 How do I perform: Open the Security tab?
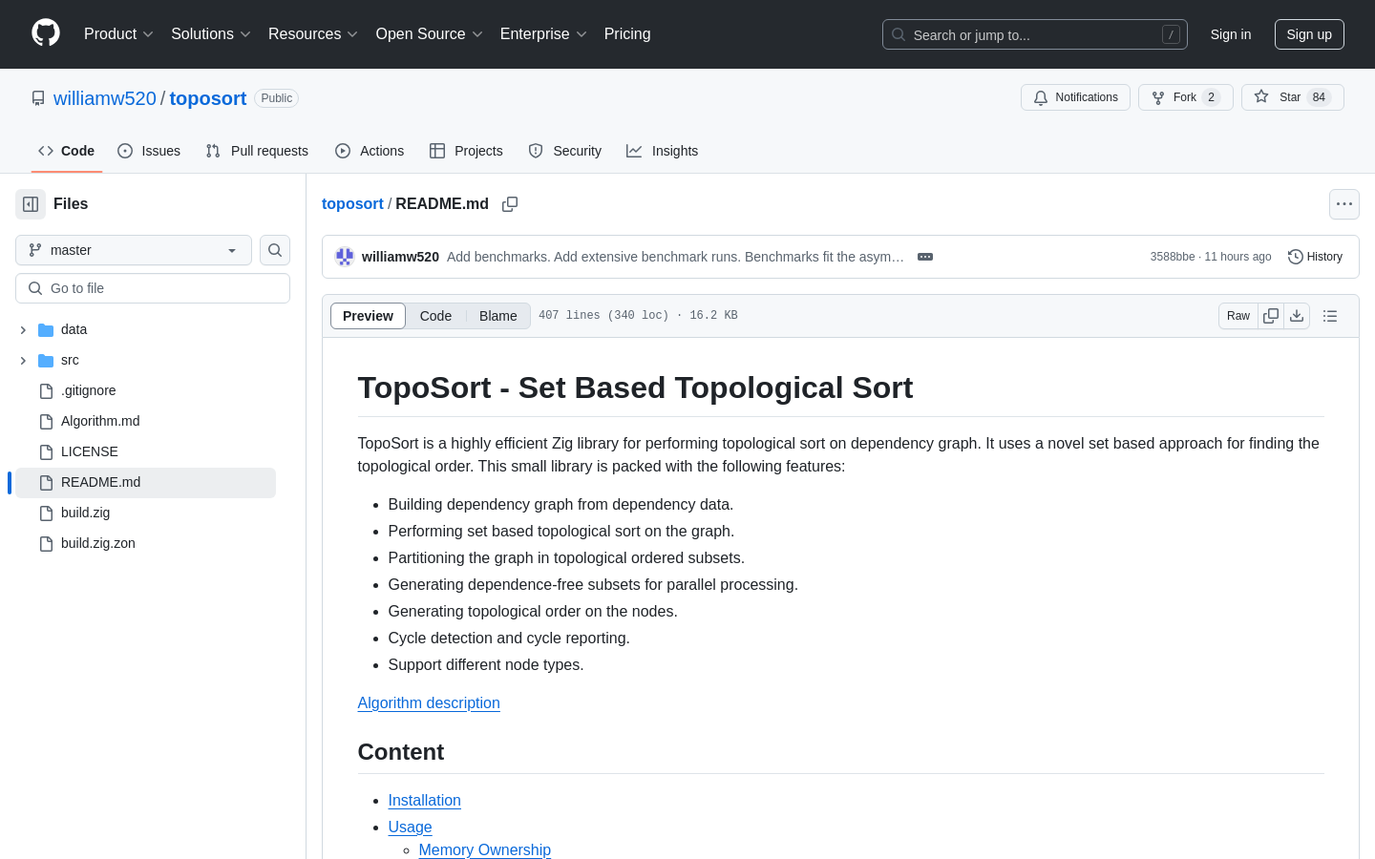565,151
